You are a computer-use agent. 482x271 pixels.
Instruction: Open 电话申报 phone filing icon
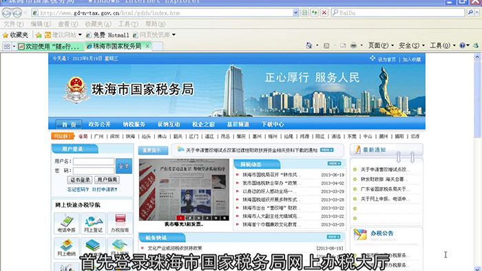point(66,224)
